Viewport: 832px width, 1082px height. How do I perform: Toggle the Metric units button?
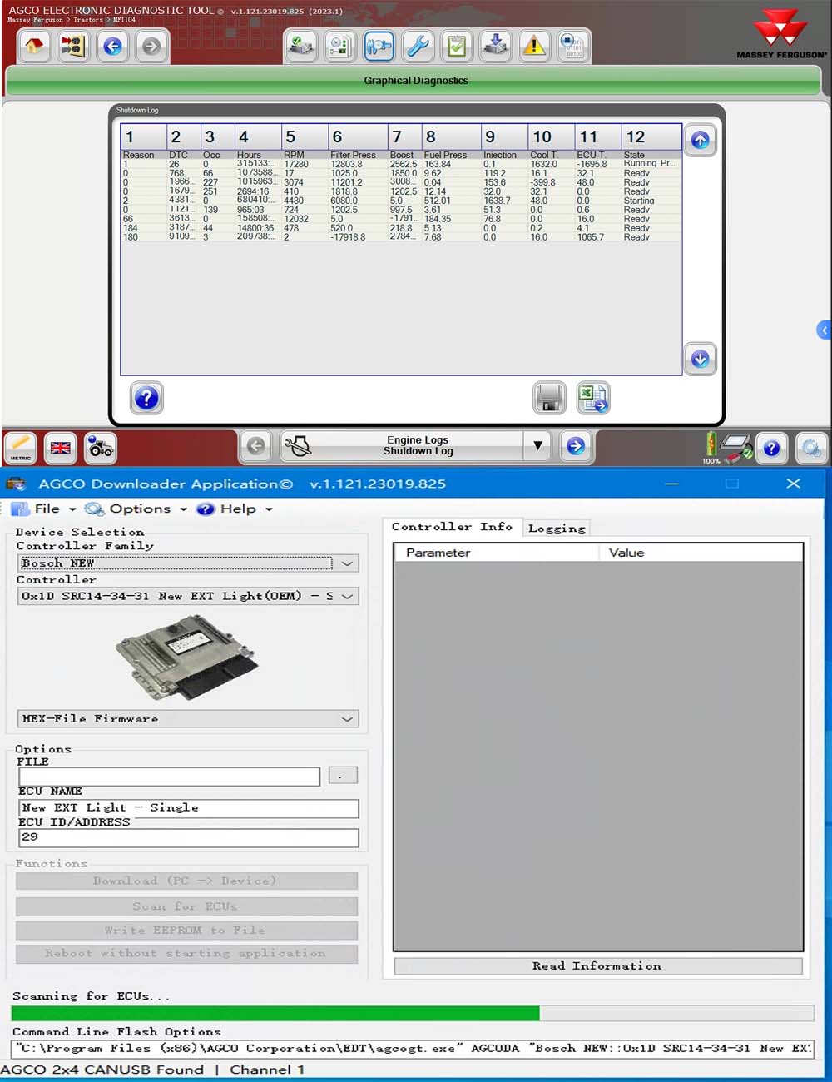pyautogui.click(x=21, y=448)
